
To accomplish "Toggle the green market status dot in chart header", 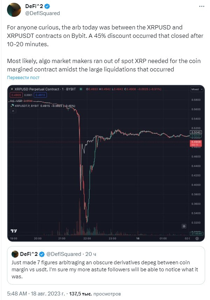I will 81,89.
